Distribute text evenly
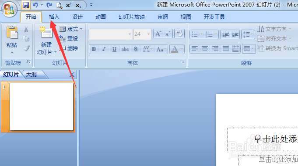Screen dimensions: 298x166 [x=236, y=49]
